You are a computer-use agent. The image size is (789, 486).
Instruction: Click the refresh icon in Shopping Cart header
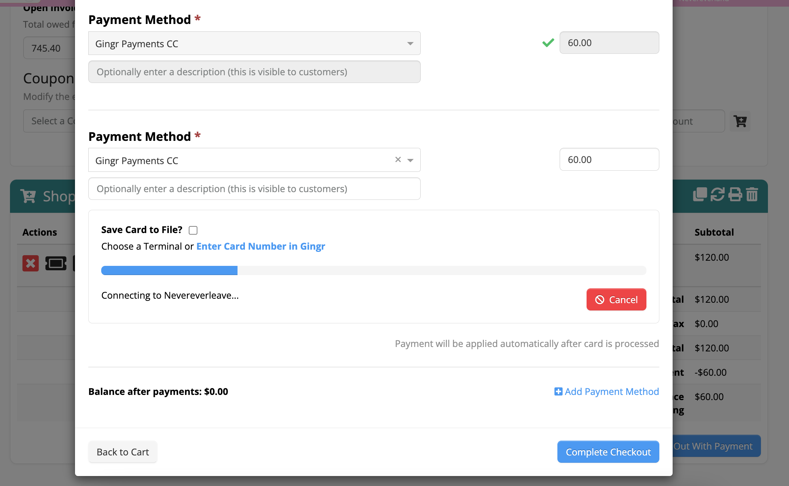click(x=717, y=195)
